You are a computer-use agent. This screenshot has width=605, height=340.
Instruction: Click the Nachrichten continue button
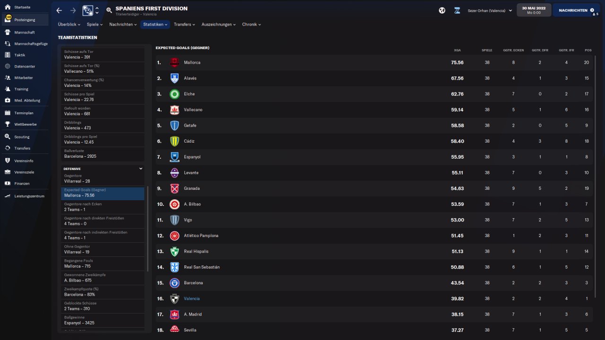(576, 10)
